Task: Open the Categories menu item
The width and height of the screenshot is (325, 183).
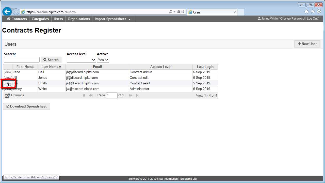Action: click(x=40, y=19)
